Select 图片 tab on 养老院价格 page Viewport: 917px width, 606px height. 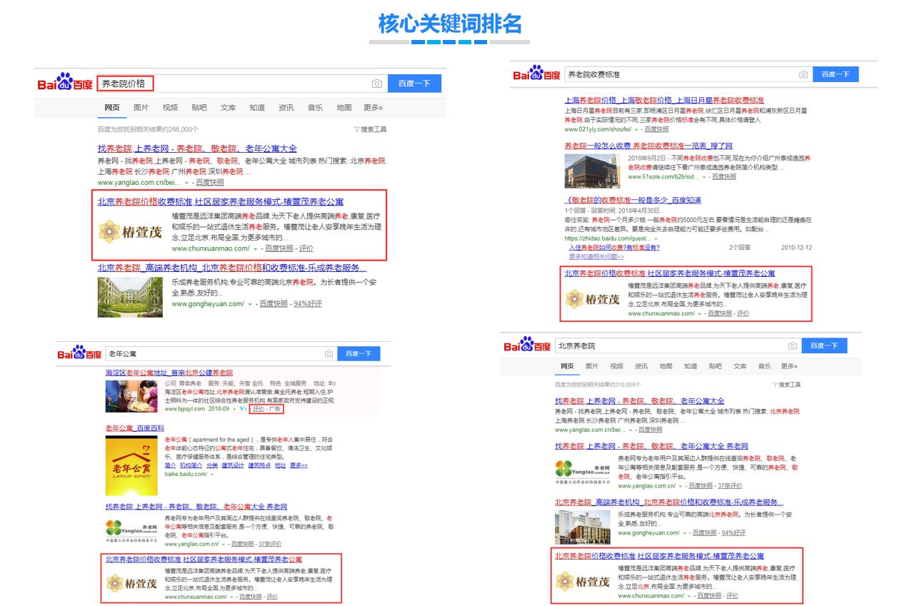point(141,108)
